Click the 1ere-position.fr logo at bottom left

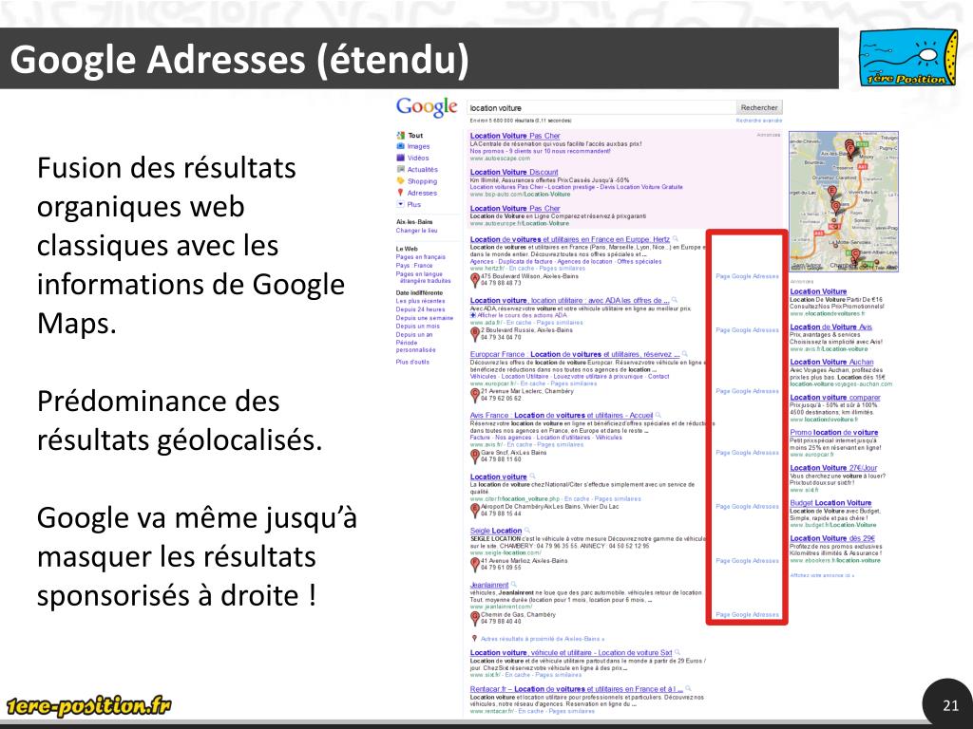[88, 705]
